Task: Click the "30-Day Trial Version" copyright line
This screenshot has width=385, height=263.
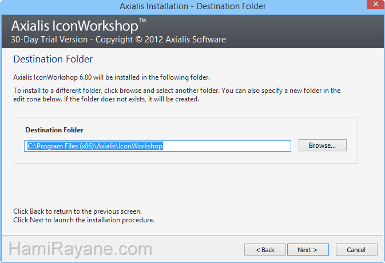Action: [118, 40]
